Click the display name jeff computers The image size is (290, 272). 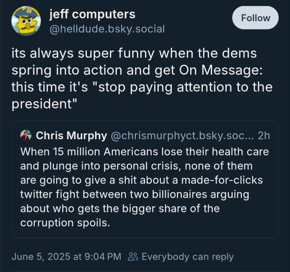[x=92, y=14]
